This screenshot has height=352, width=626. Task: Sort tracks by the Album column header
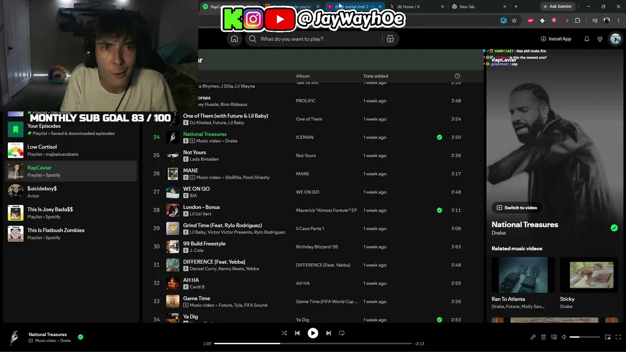(303, 76)
